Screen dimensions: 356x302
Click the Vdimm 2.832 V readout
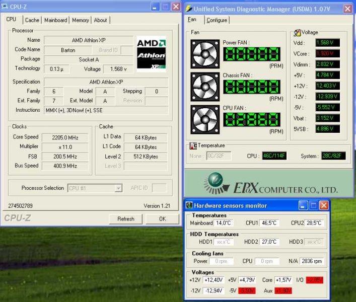328,64
